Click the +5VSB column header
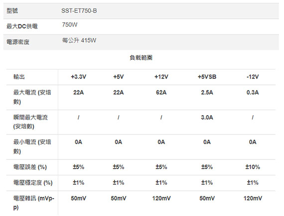284x216 pixels. pos(207,77)
